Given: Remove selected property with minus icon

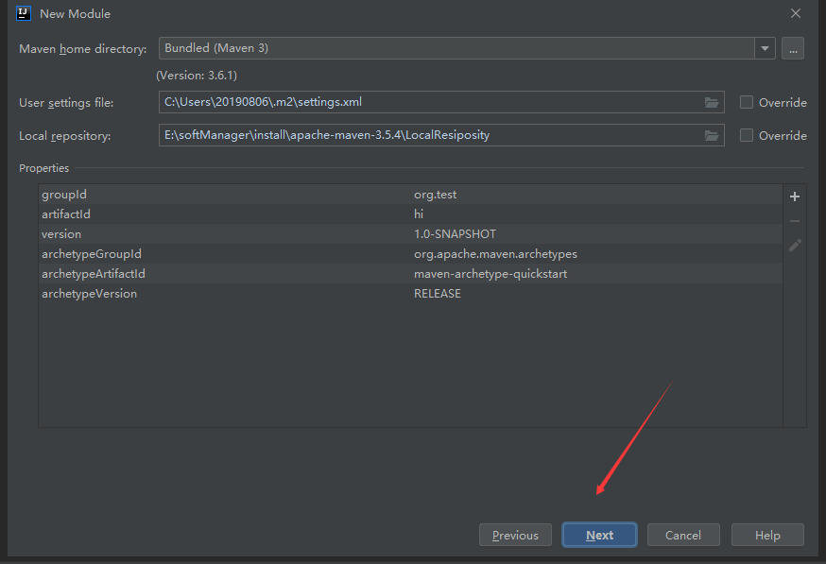Looking at the screenshot, I should point(795,221).
